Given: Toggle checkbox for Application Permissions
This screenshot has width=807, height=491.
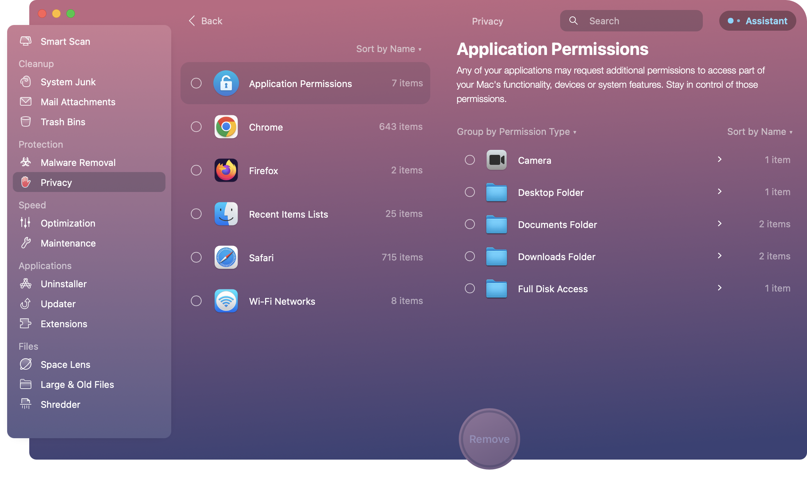Looking at the screenshot, I should [x=196, y=83].
